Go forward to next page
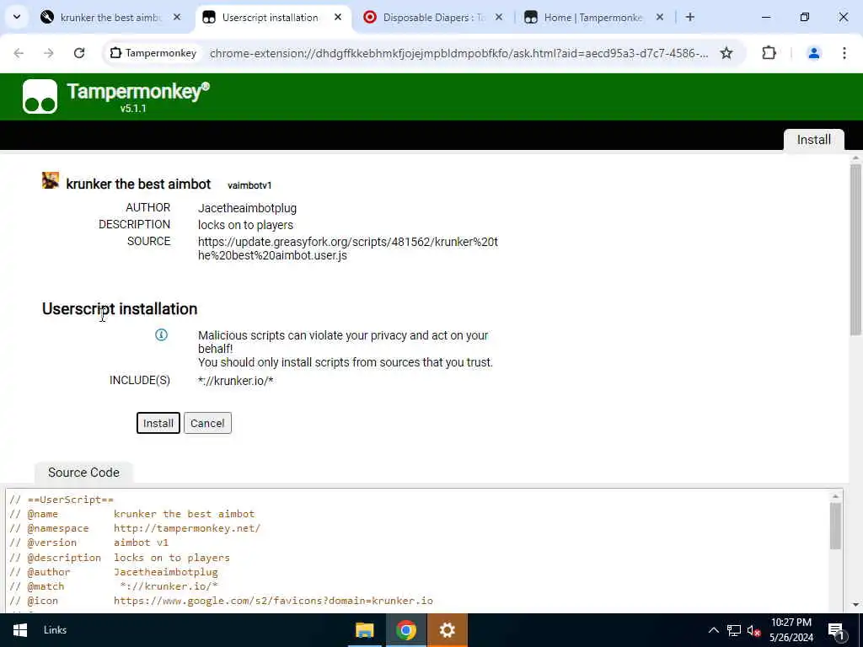Viewport: 863px width, 647px height. [49, 53]
